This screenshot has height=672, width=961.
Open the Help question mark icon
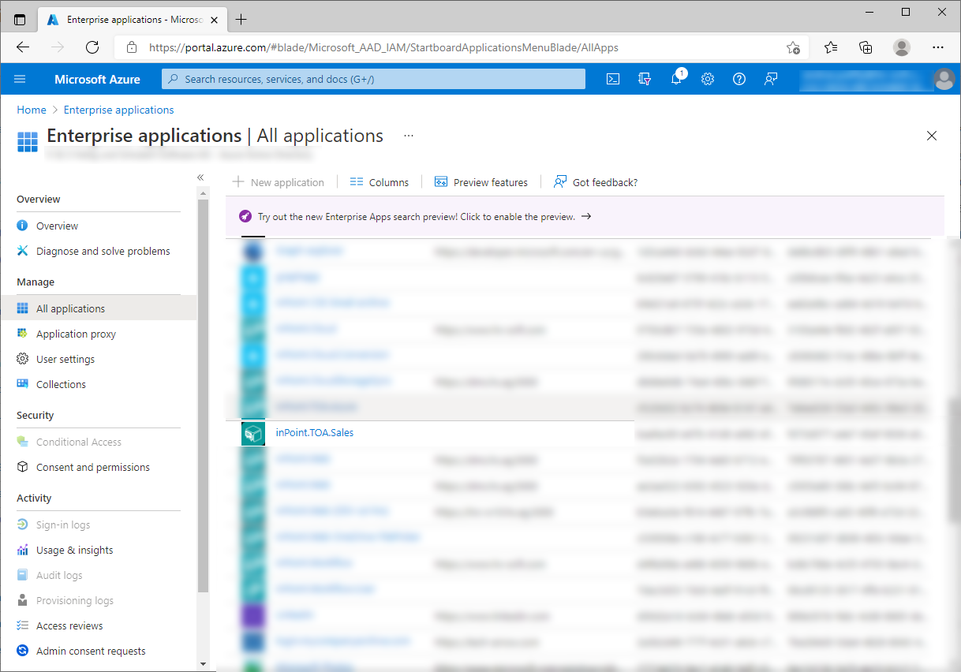(739, 79)
